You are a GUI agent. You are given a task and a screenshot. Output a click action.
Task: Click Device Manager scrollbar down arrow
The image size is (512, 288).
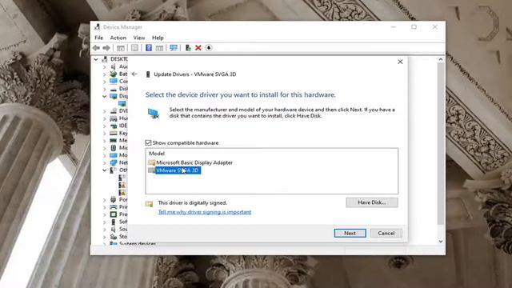(441, 242)
